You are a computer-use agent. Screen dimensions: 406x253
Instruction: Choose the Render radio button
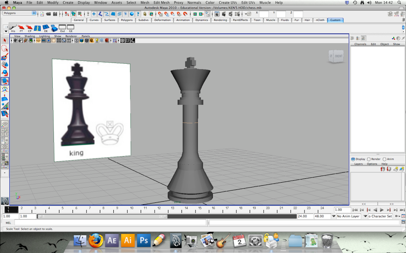pyautogui.click(x=369, y=159)
